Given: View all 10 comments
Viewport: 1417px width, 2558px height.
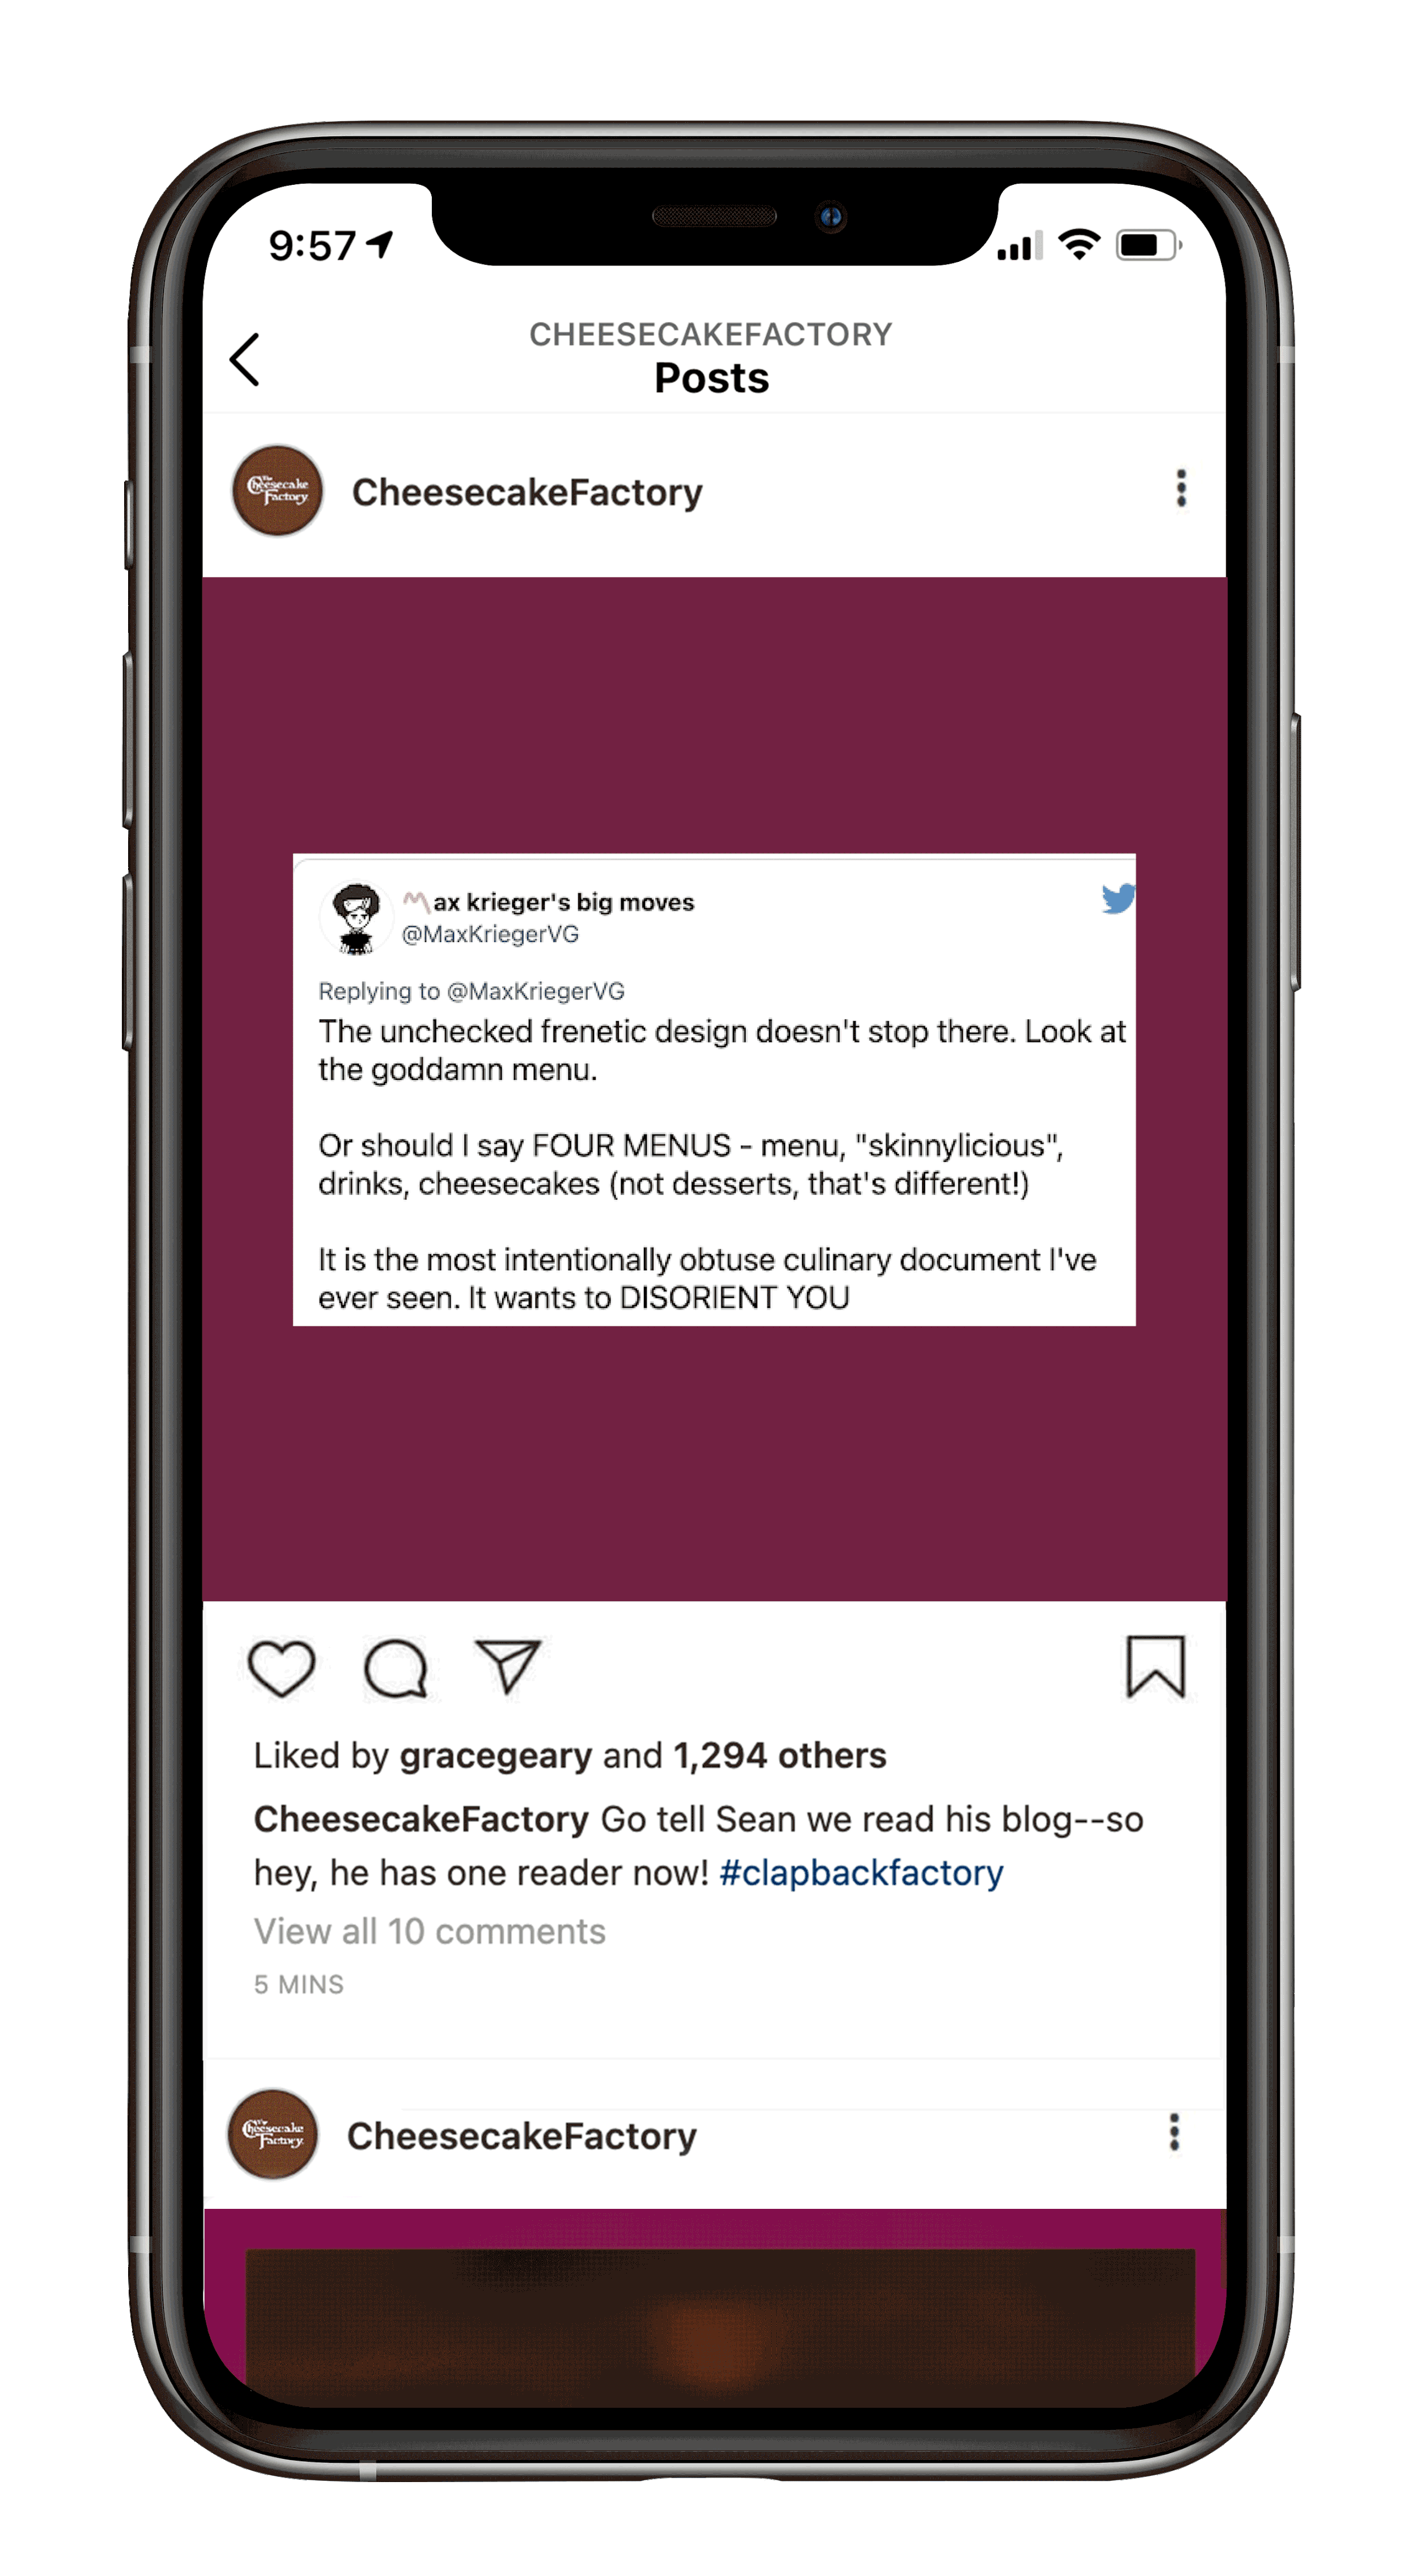Looking at the screenshot, I should [429, 1932].
